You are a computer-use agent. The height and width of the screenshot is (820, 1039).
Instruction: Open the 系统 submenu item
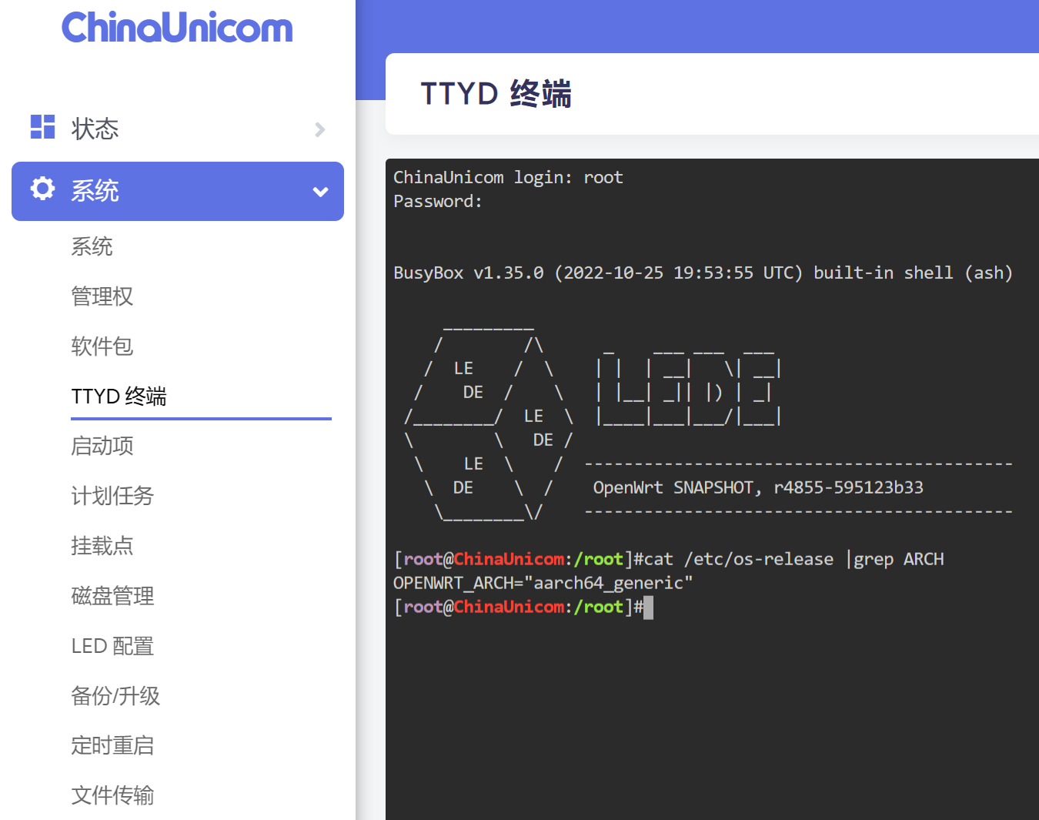point(92,246)
